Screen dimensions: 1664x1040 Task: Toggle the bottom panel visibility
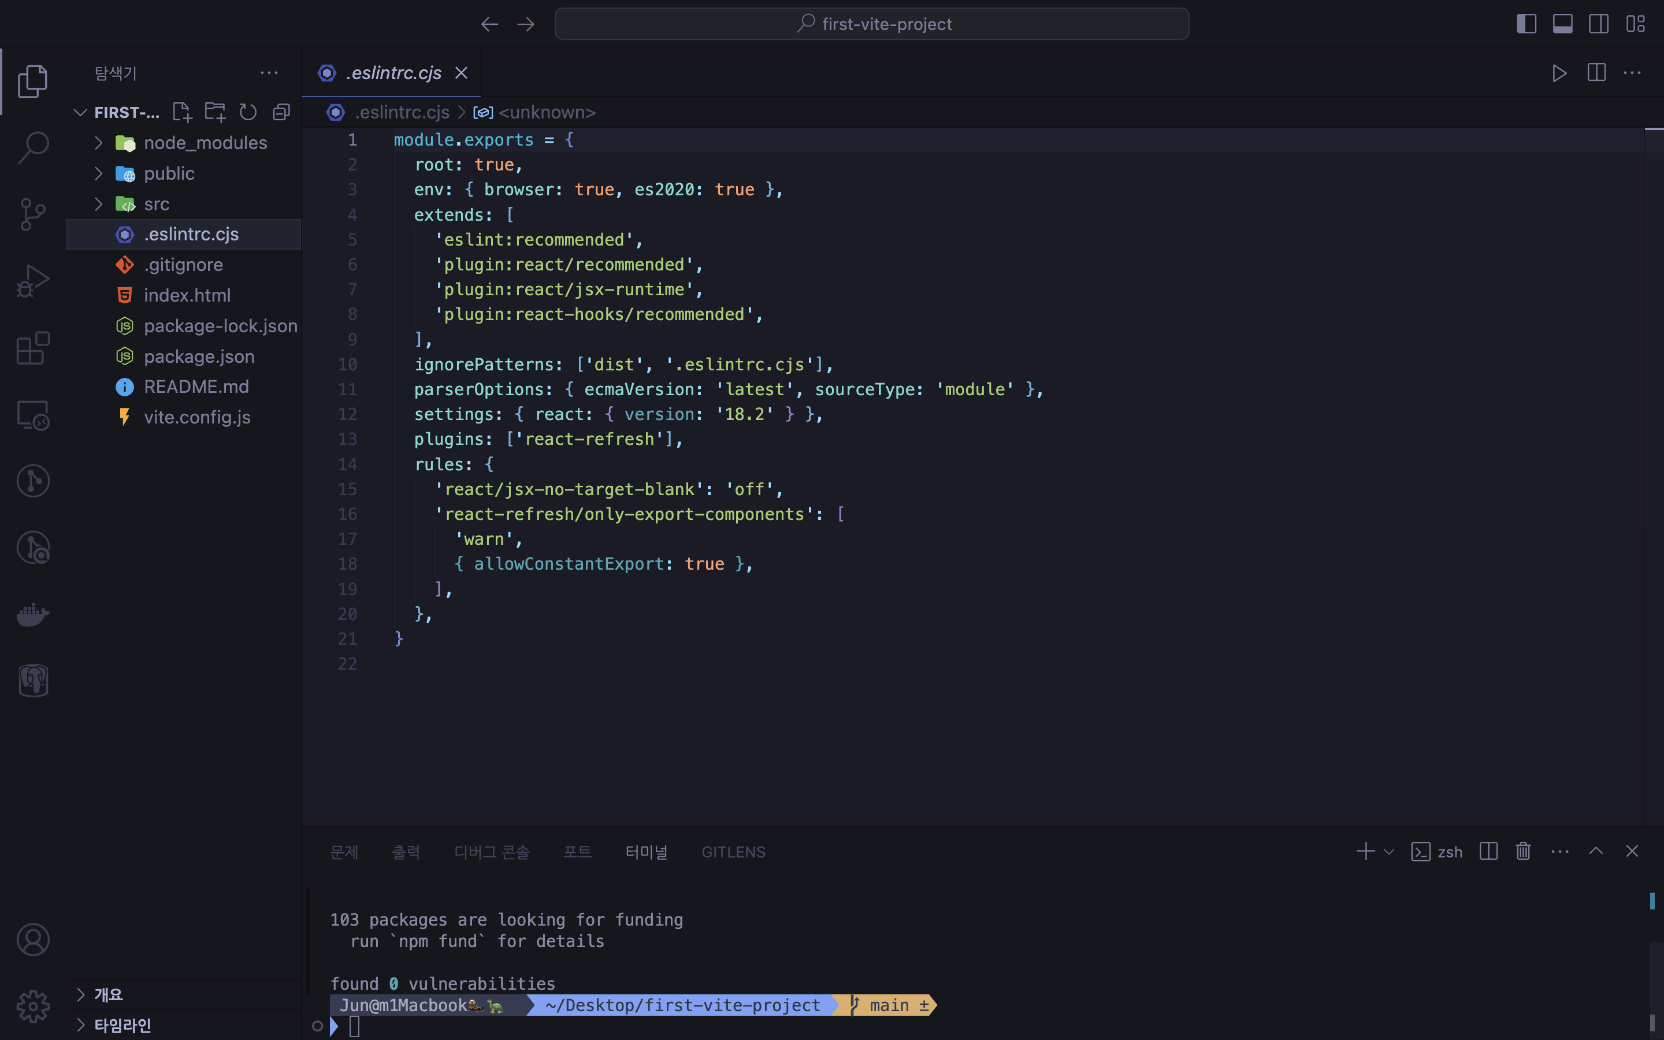[1562, 24]
